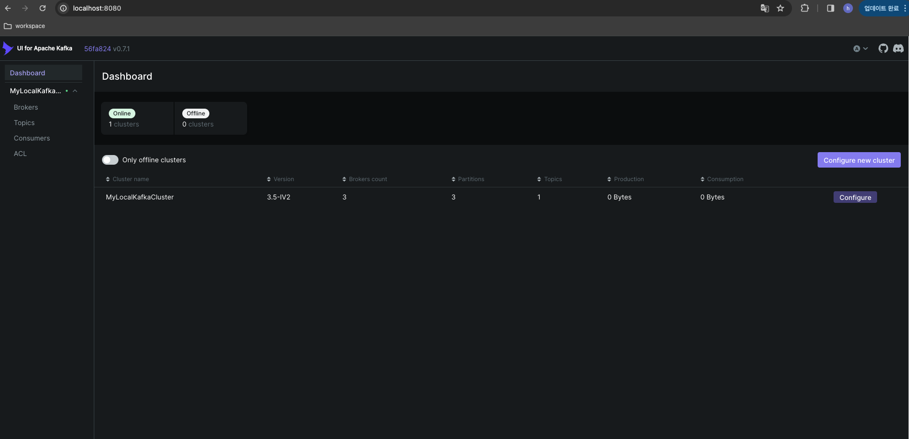This screenshot has height=439, width=909.
Task: Sort by Topics column
Action: [549, 179]
